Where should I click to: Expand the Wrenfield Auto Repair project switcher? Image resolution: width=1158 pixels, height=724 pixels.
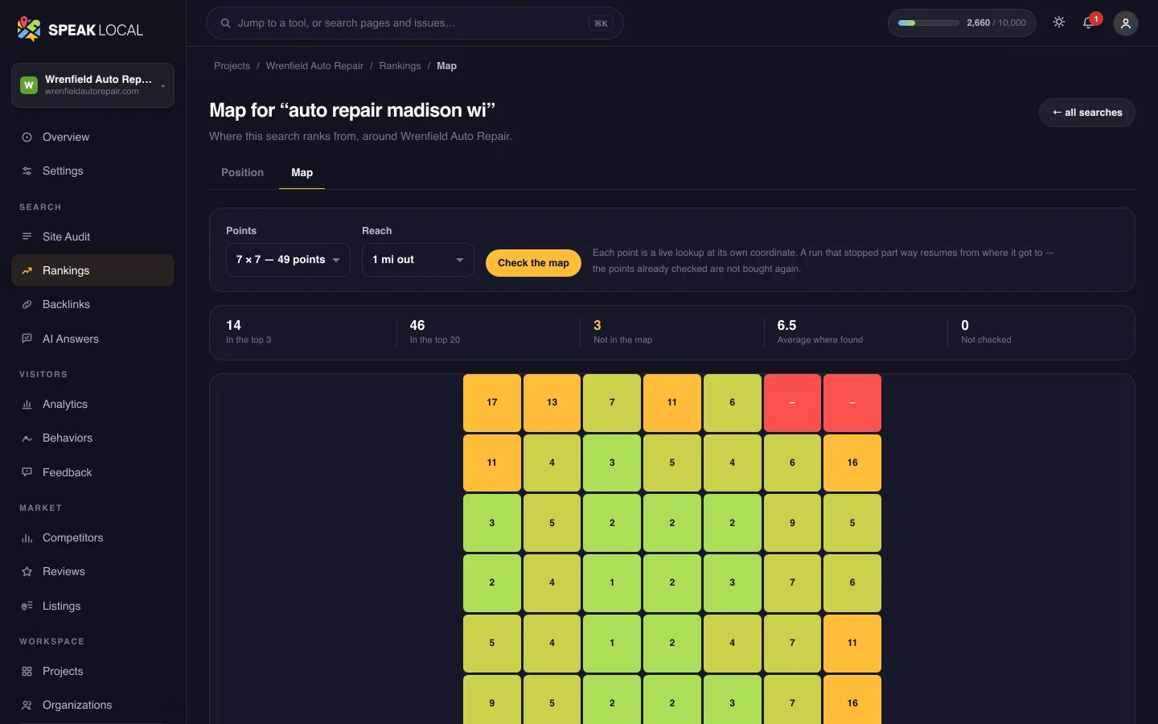click(x=93, y=85)
